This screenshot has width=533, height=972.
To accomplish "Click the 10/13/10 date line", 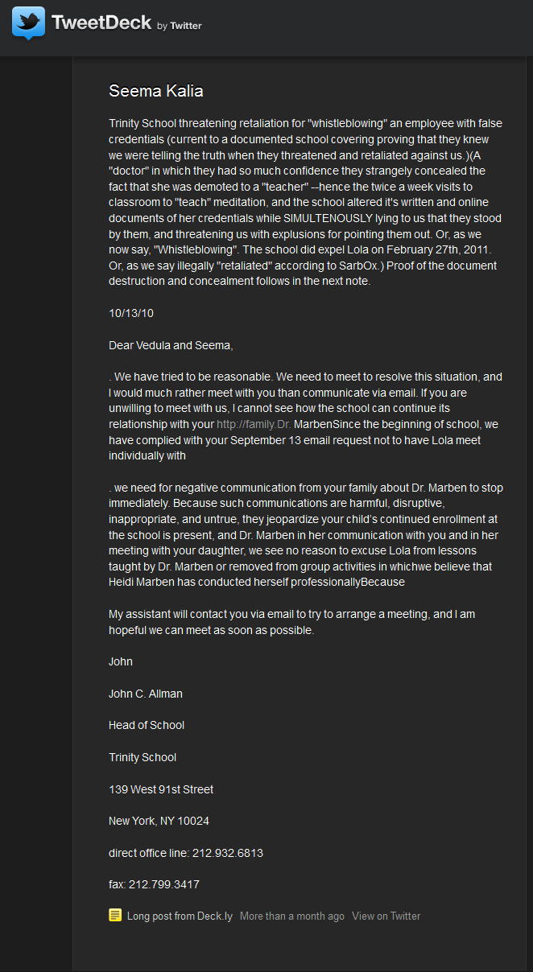I will coord(130,313).
